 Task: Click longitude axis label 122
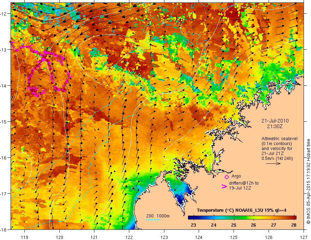tap(129, 237)
